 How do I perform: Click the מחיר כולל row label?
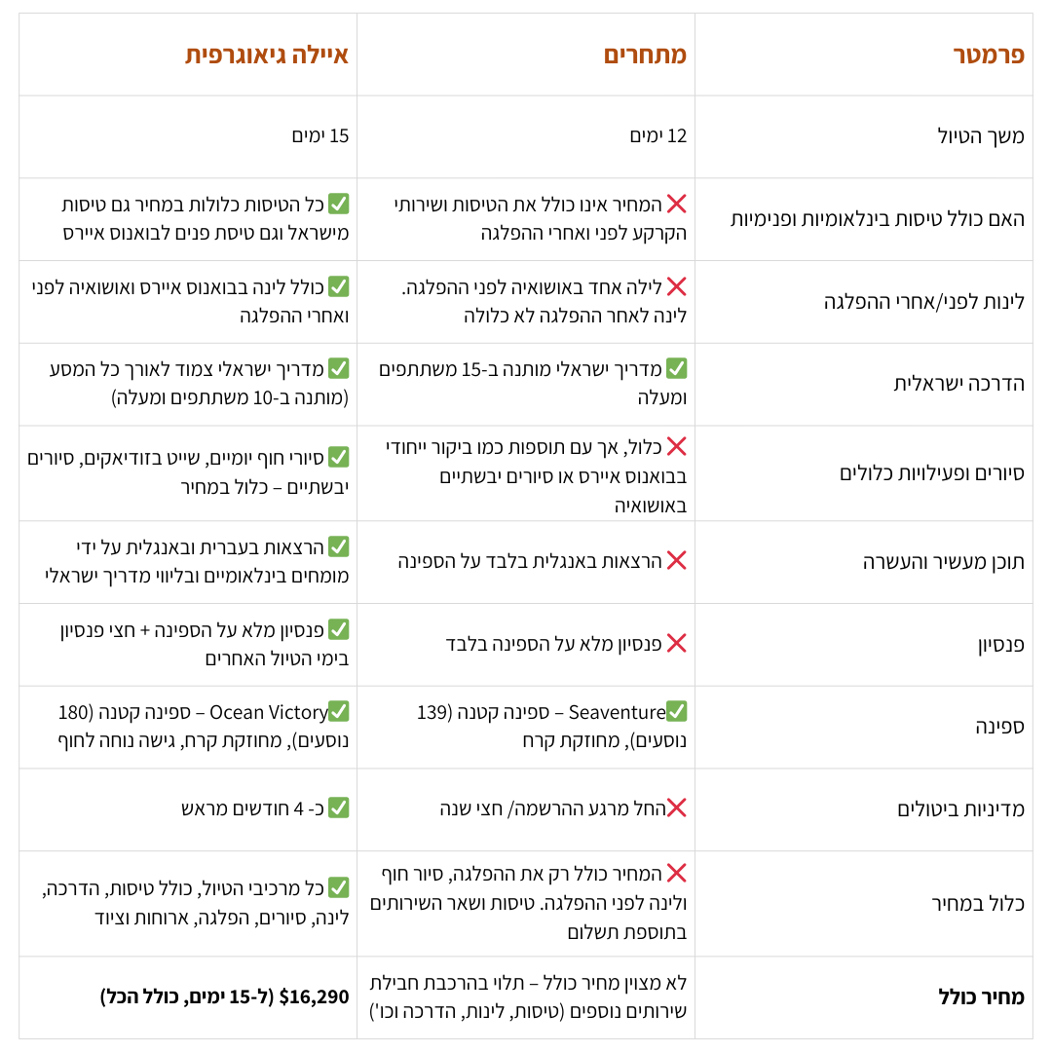[x=982, y=997]
